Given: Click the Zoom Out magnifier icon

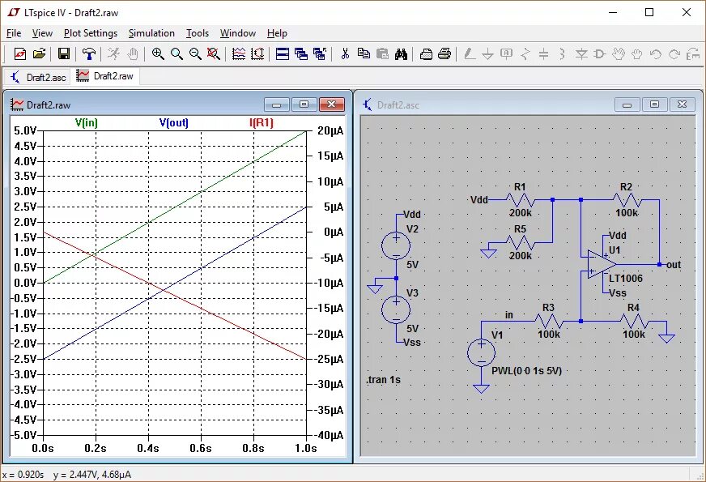Looking at the screenshot, I should (195, 54).
